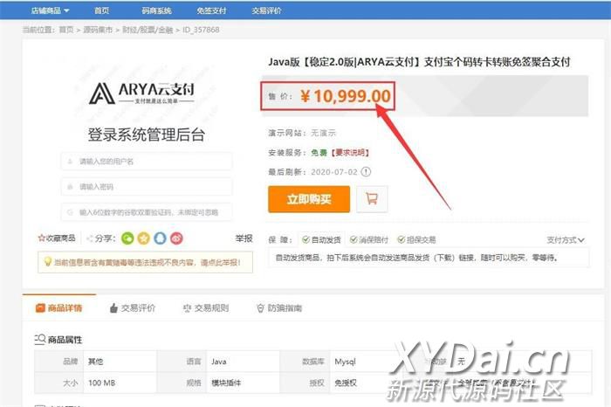Share via the yellow QZone star icon

point(144,238)
